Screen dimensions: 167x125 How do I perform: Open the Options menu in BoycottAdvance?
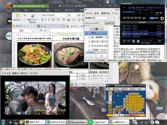(124, 89)
